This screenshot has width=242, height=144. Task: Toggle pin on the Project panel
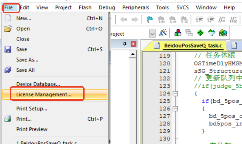125,44
